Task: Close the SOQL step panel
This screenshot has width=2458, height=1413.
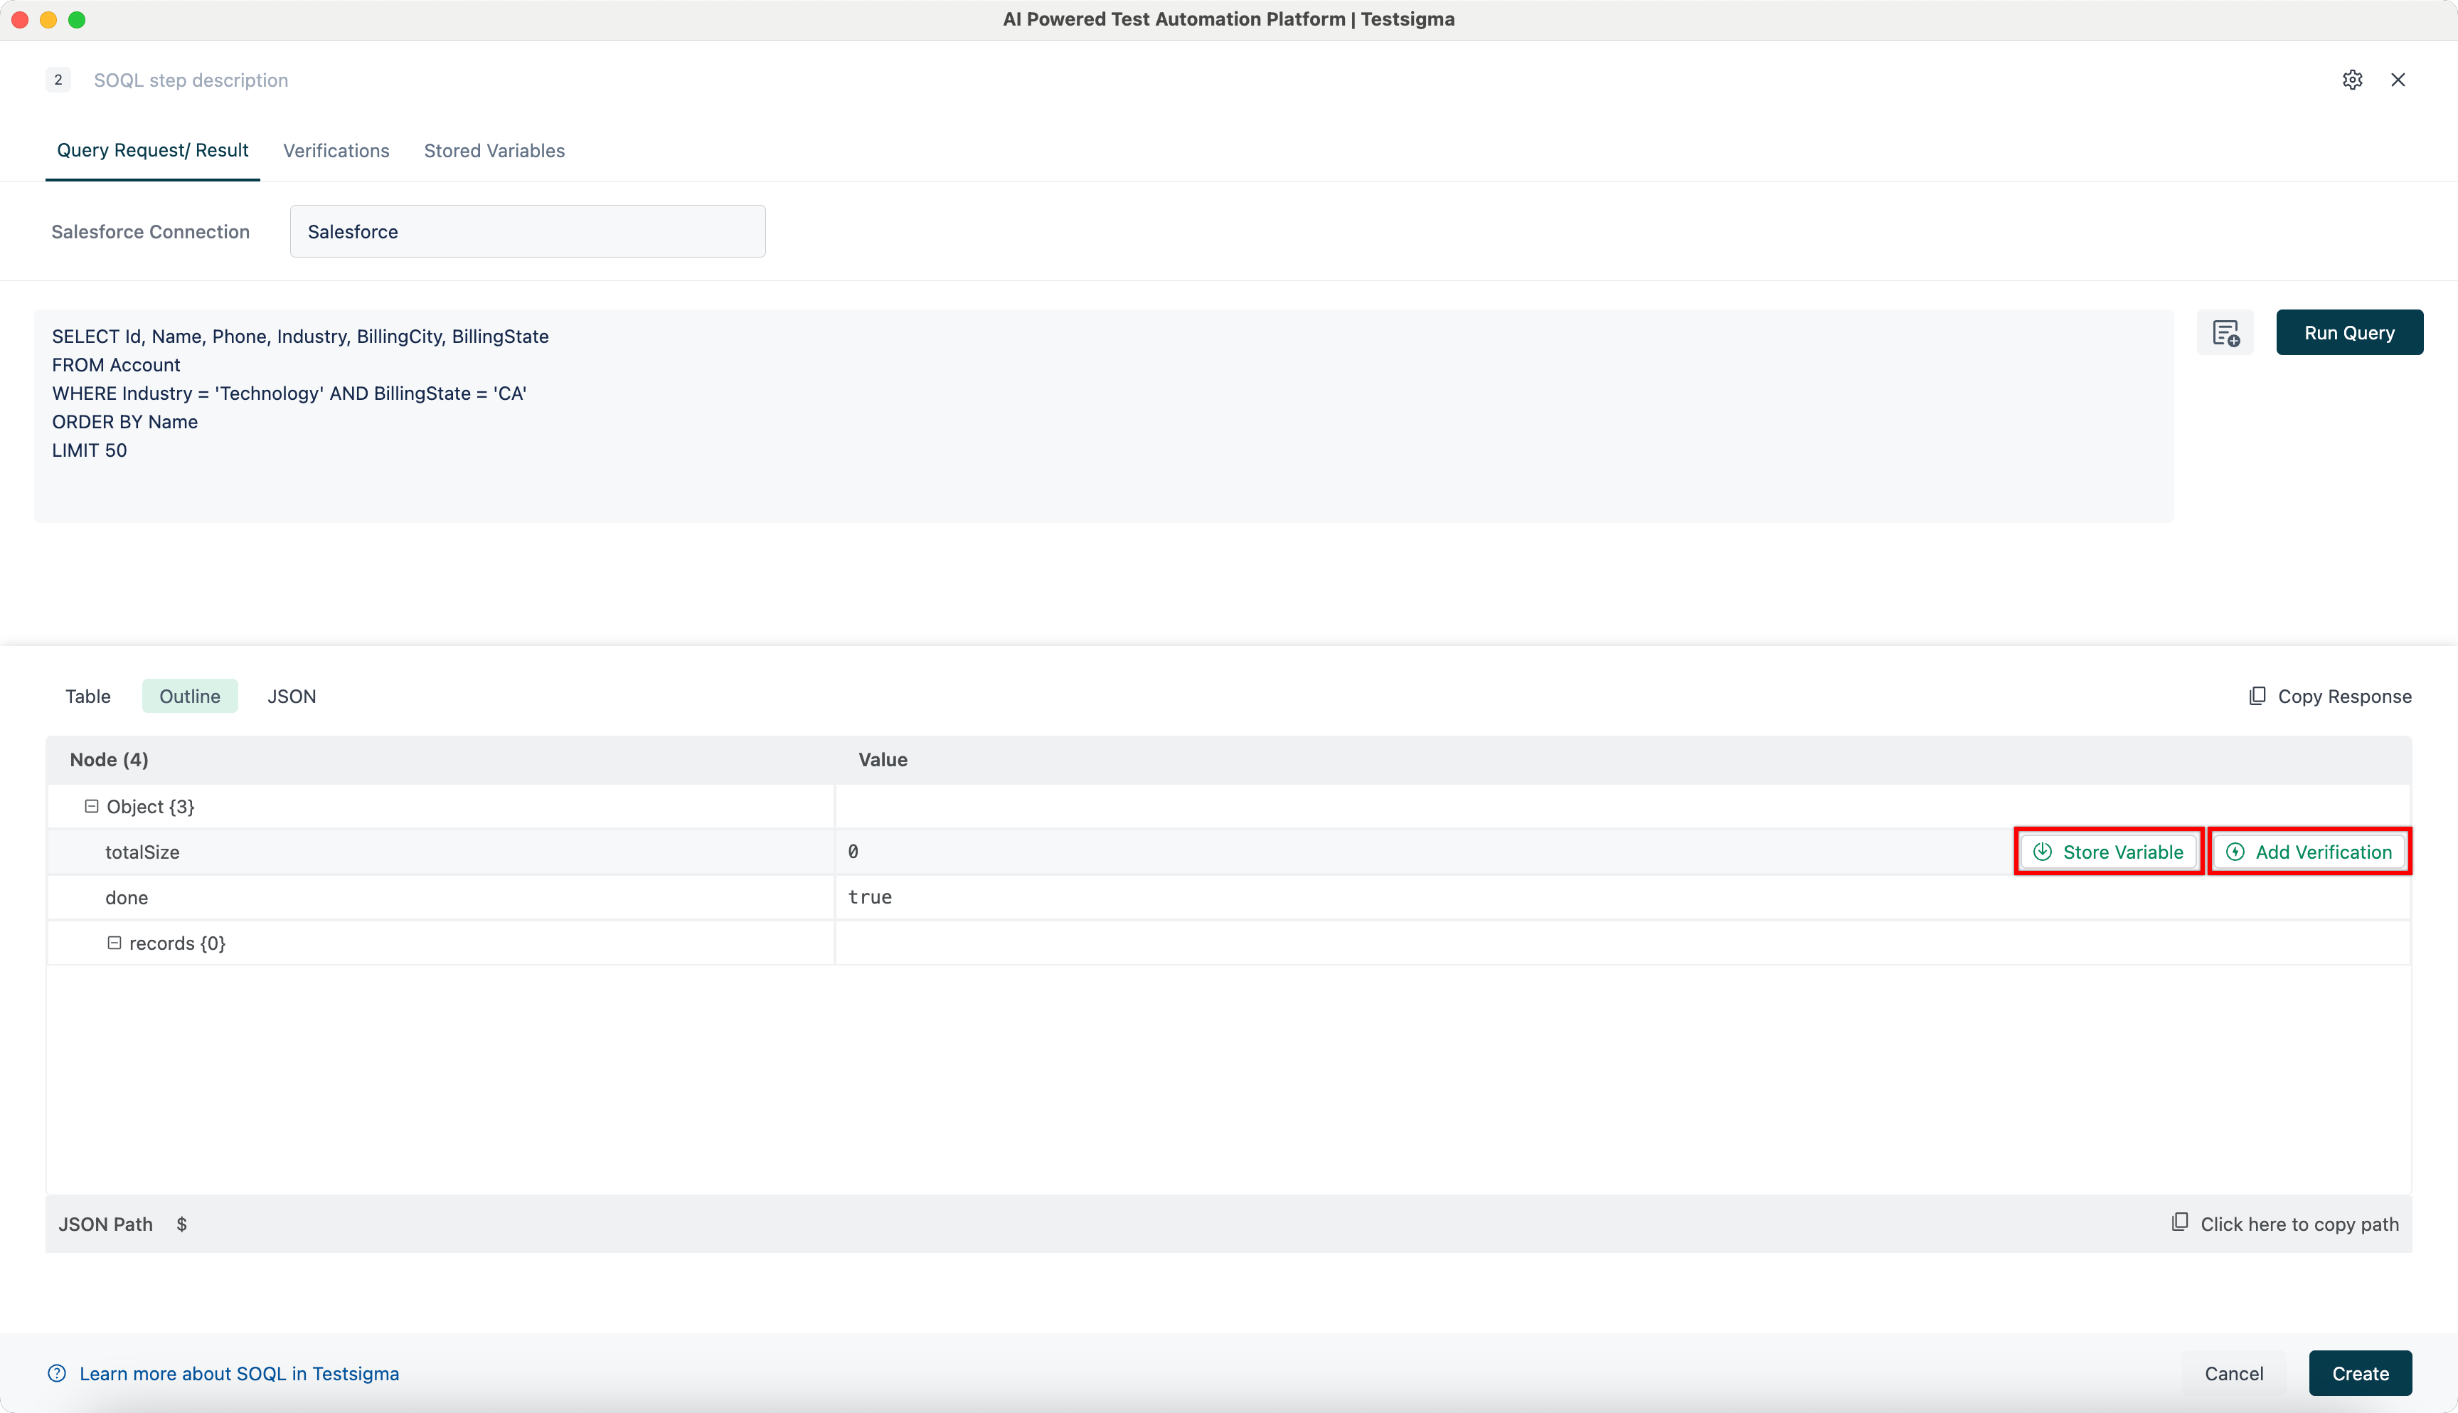Action: (2398, 80)
